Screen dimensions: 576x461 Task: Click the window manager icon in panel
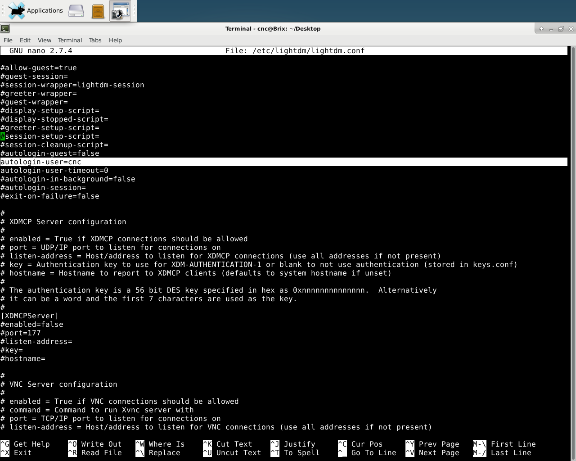(x=120, y=11)
